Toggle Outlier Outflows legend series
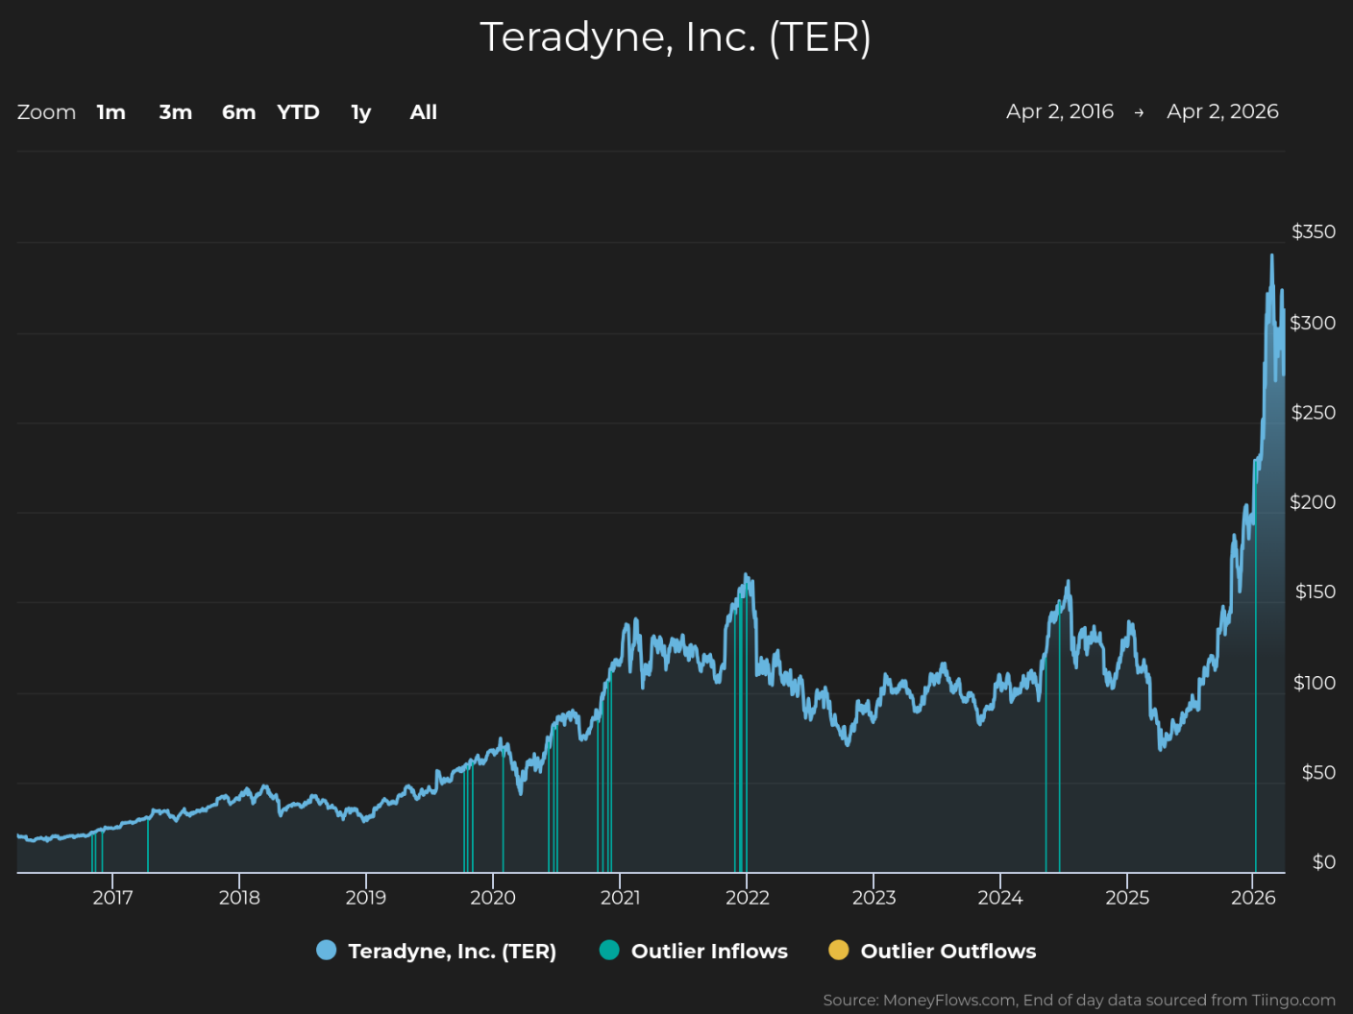The image size is (1353, 1014). [933, 951]
